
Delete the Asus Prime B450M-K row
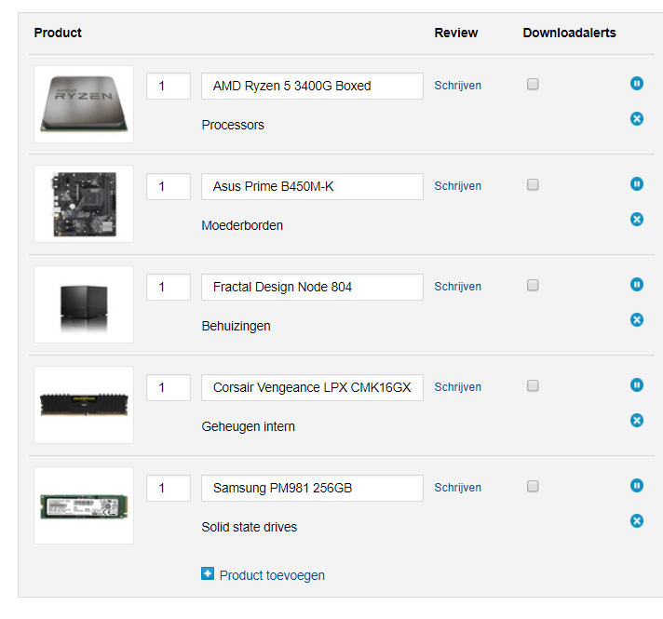637,220
